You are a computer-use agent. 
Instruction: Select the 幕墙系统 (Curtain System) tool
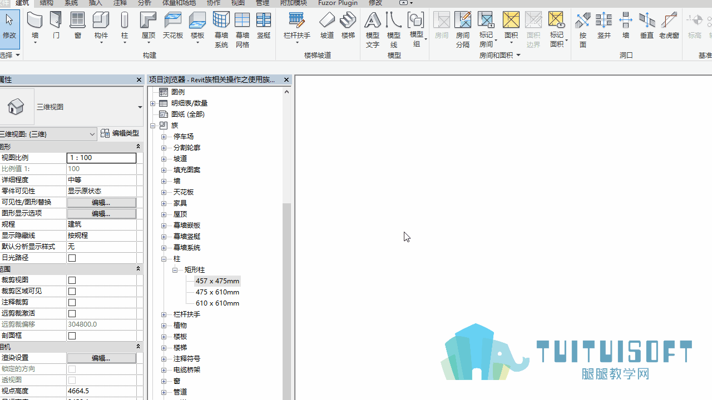point(221,29)
